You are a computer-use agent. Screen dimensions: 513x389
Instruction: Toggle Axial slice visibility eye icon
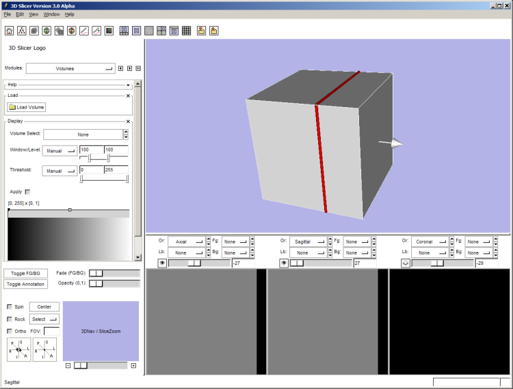[162, 263]
